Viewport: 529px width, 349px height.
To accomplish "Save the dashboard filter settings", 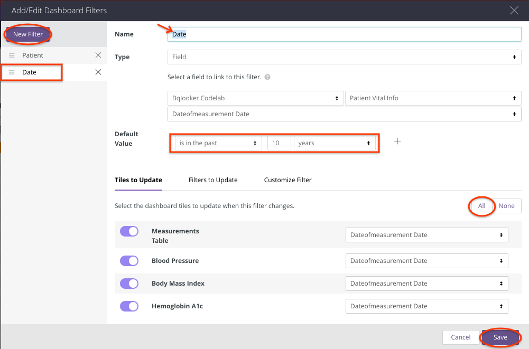I will click(500, 337).
